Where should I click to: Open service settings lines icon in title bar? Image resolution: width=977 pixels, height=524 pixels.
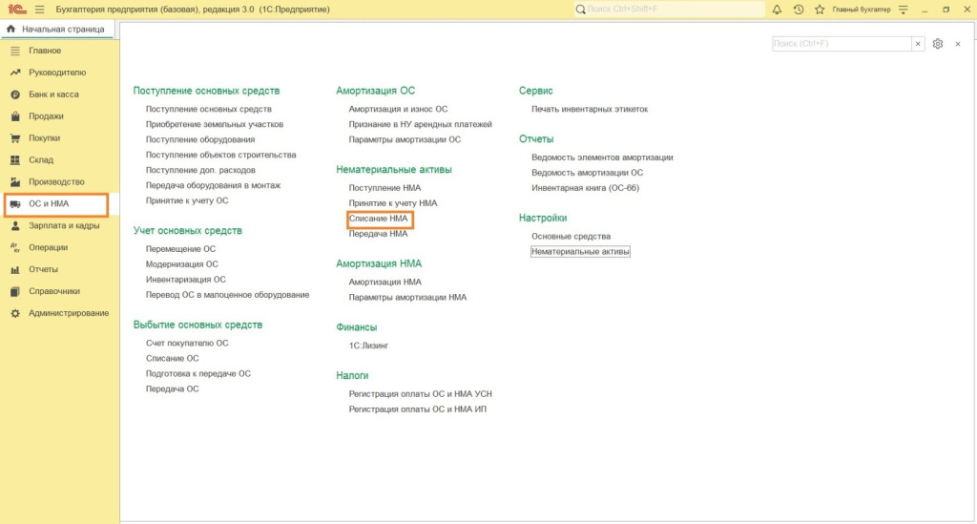click(903, 10)
